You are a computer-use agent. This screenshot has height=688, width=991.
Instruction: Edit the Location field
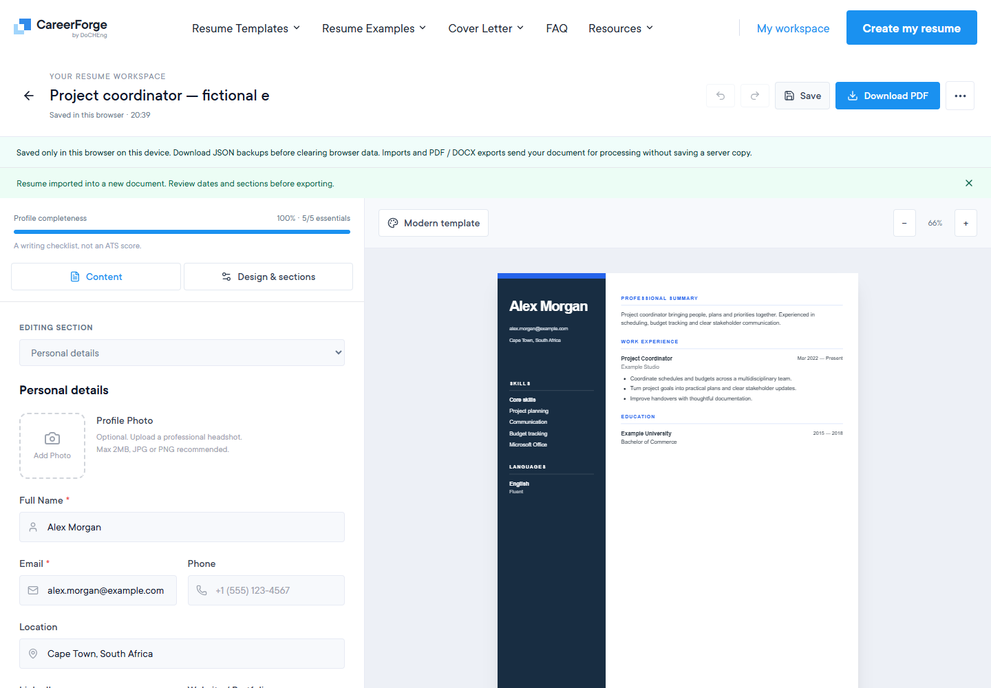coord(182,654)
